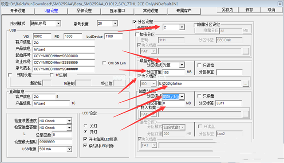Open the U盘设定 tab

pyautogui.click(x=51, y=11)
